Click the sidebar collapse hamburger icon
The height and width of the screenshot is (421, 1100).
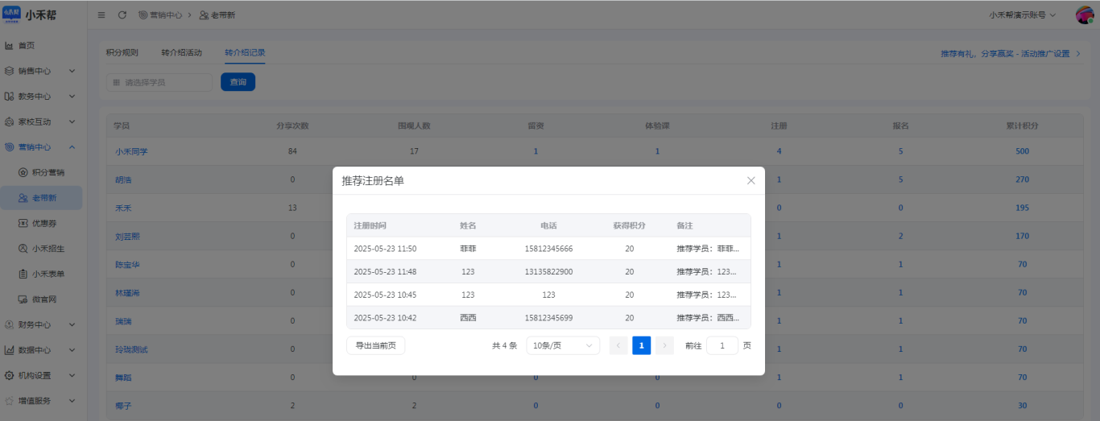point(101,15)
